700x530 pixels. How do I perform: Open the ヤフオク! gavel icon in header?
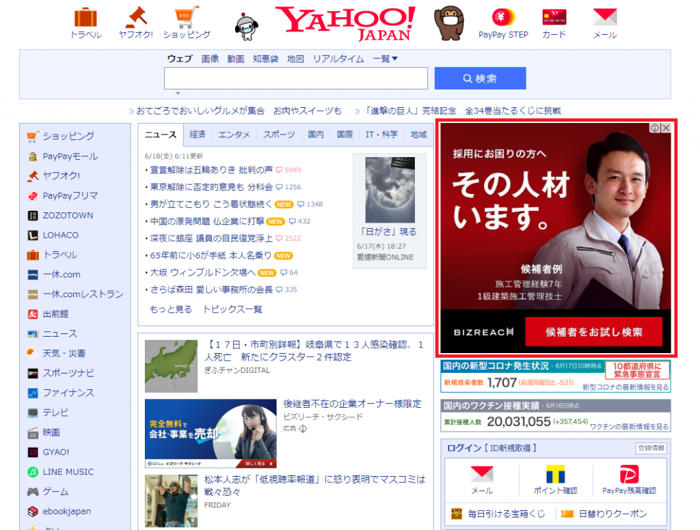click(136, 17)
